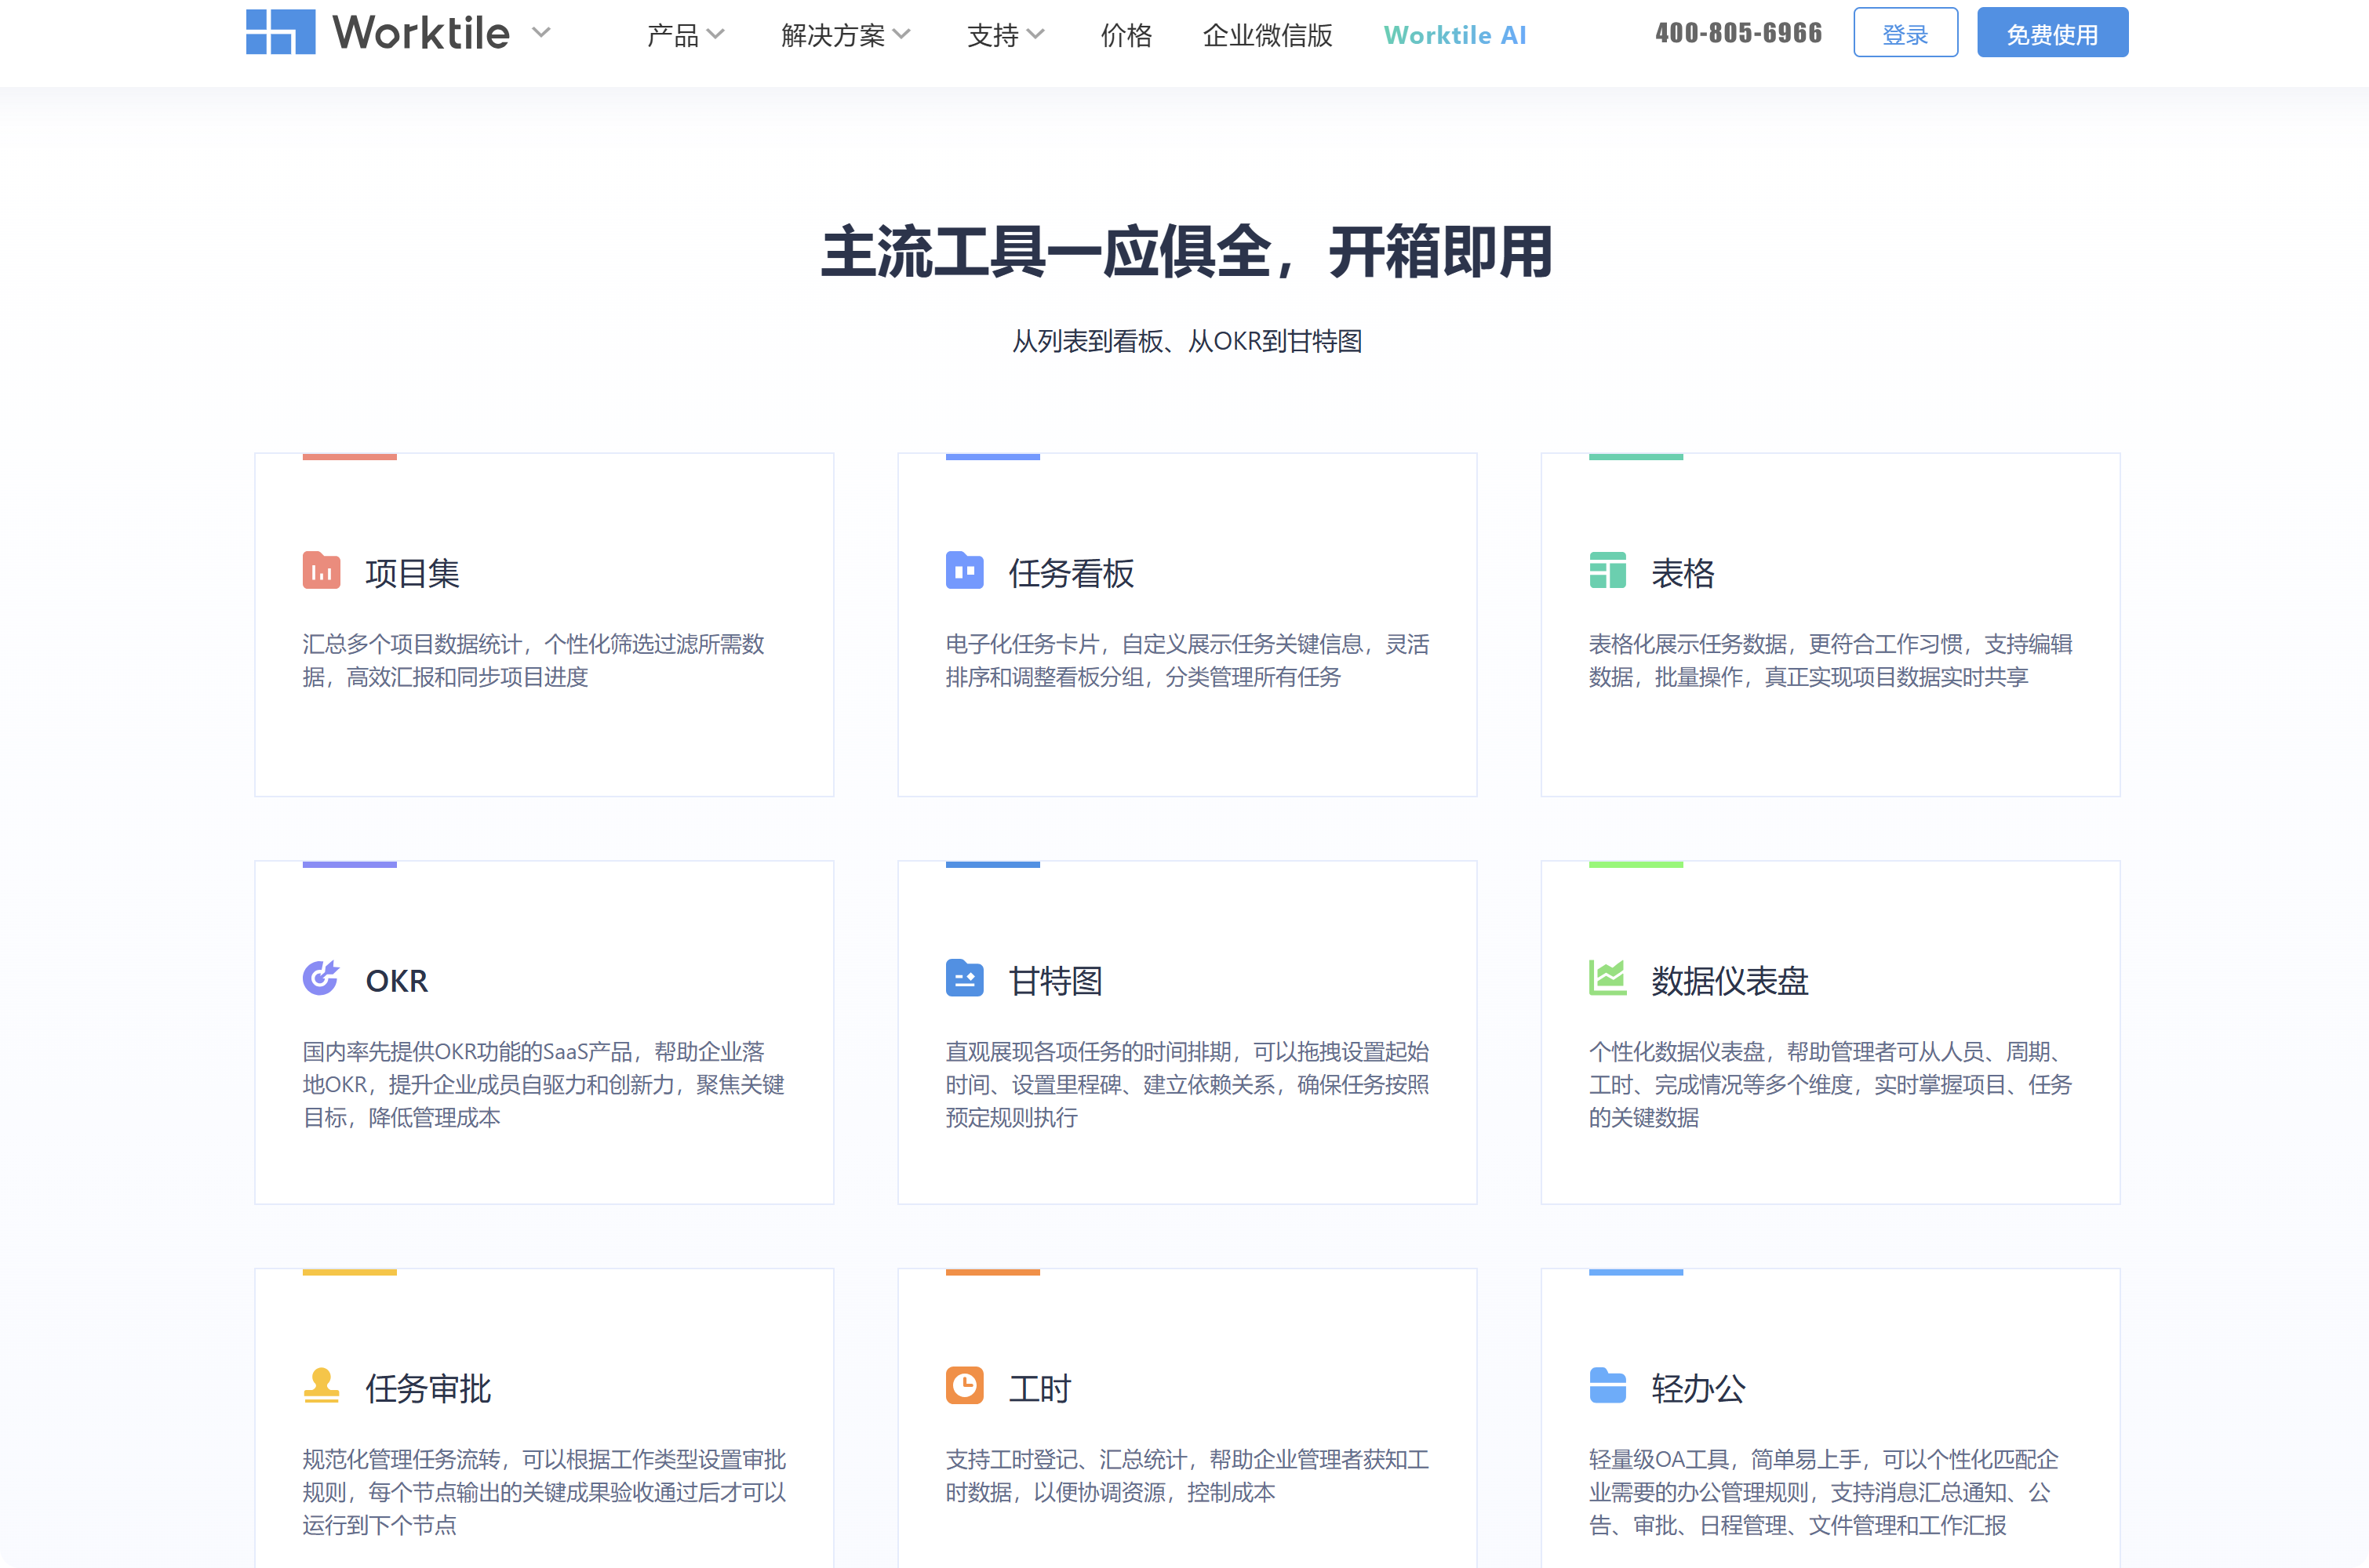Select the 甘特图 icon
The image size is (2369, 1568).
[966, 978]
